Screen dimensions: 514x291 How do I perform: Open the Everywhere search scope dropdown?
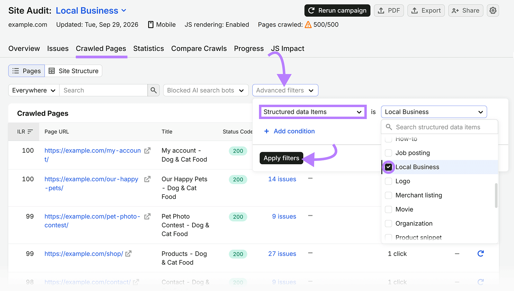pyautogui.click(x=34, y=90)
